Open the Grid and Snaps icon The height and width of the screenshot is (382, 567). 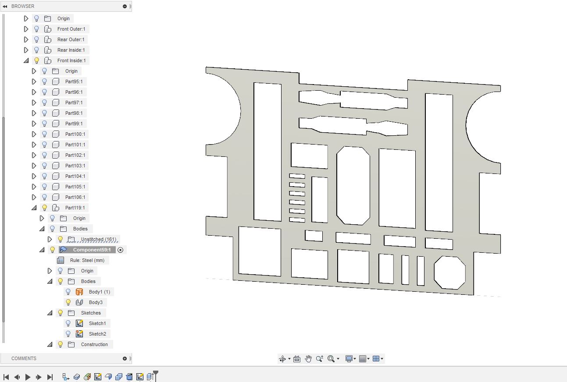click(x=363, y=358)
